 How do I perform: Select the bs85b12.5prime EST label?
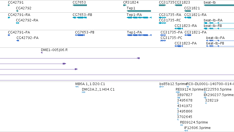(x=173, y=84)
